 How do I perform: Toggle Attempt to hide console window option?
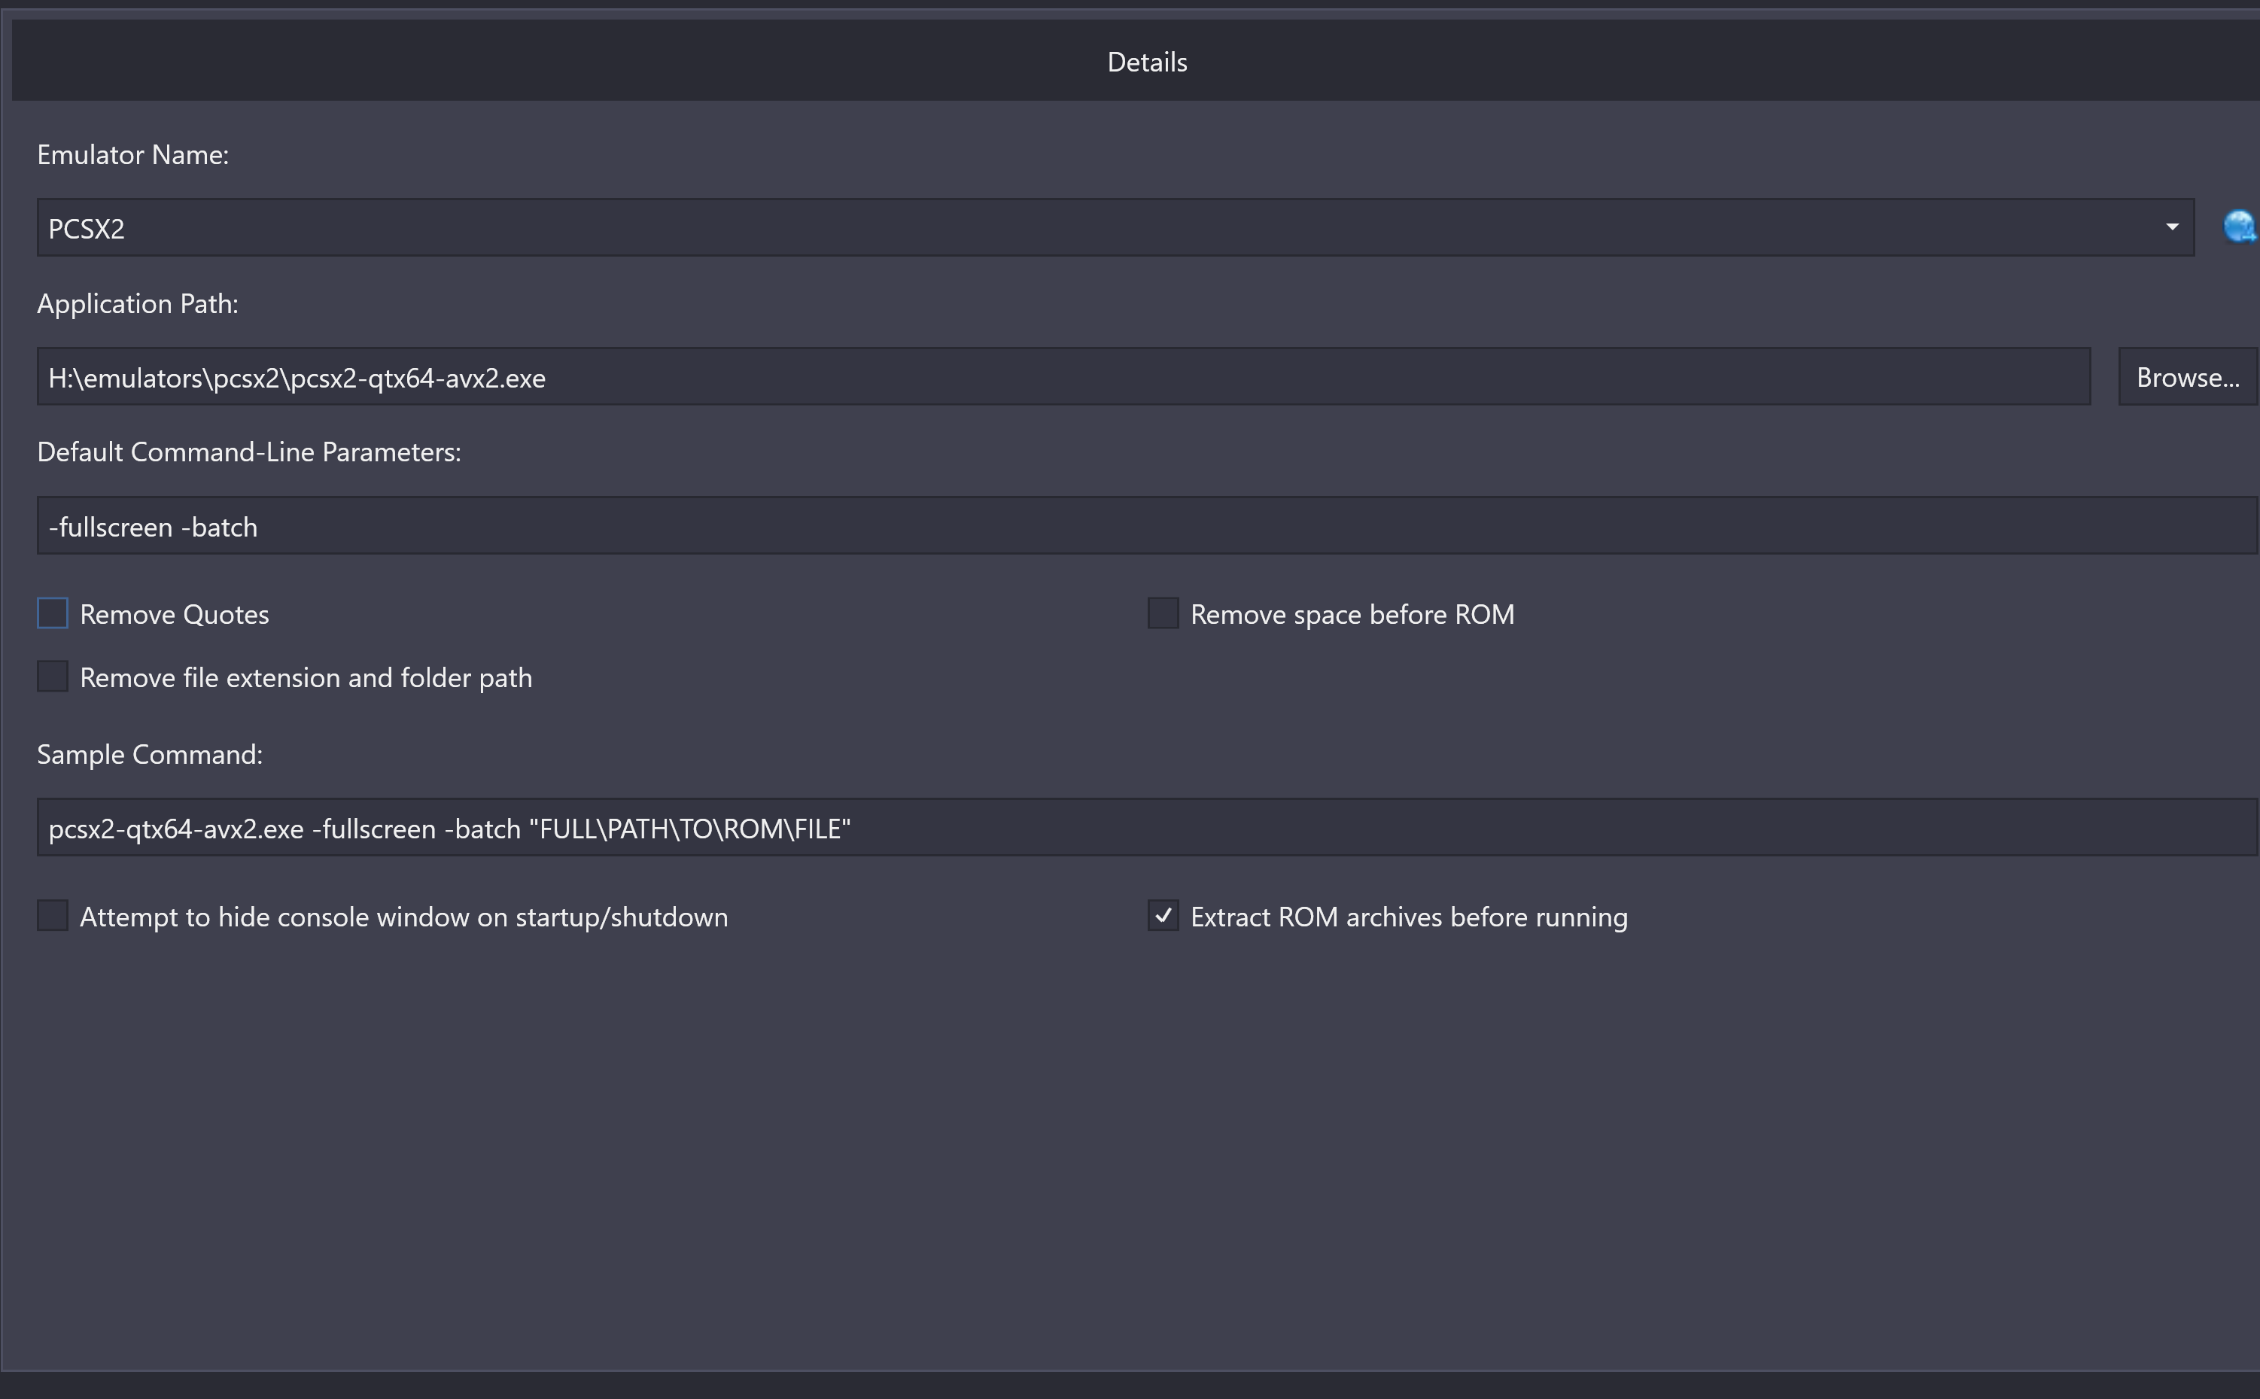pyautogui.click(x=53, y=916)
